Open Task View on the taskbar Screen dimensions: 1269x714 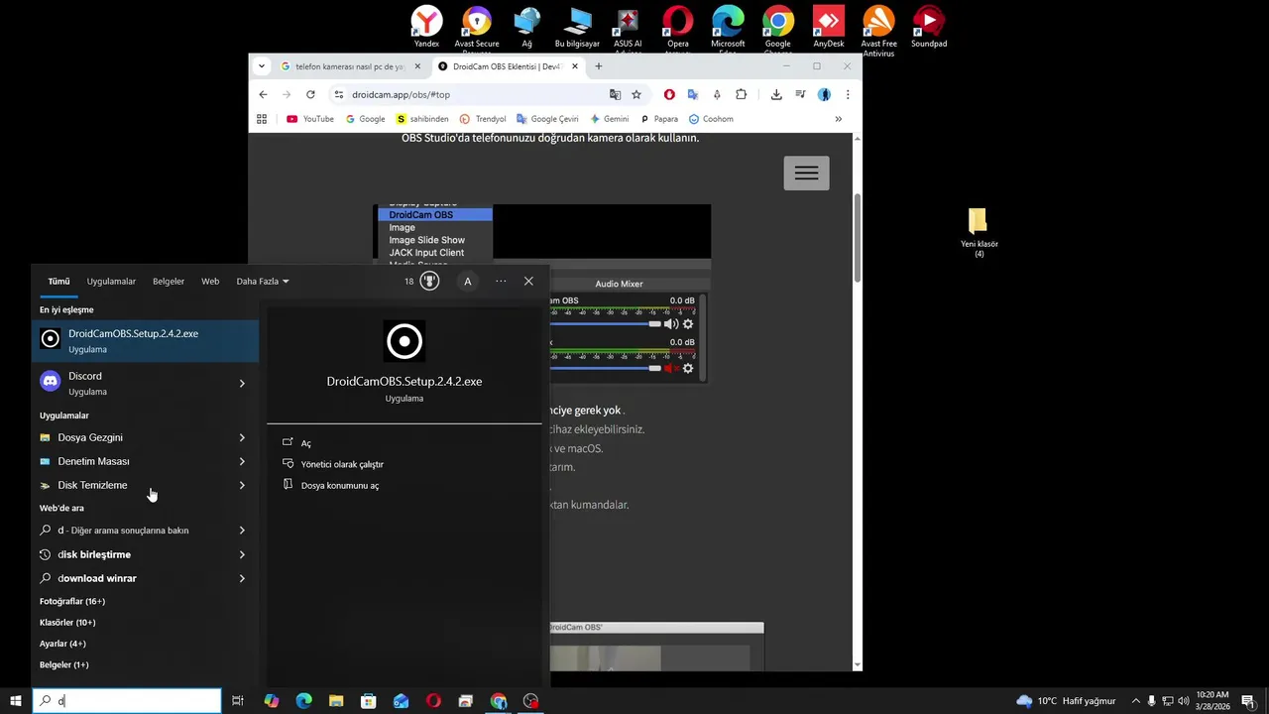(x=238, y=701)
